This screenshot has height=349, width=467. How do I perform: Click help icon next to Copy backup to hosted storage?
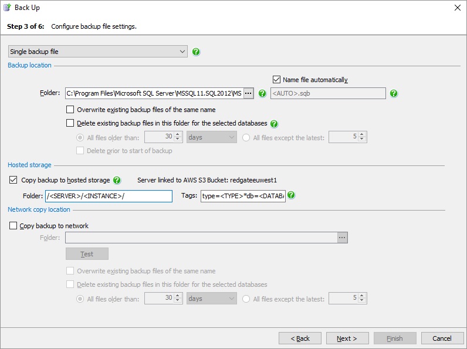point(117,181)
